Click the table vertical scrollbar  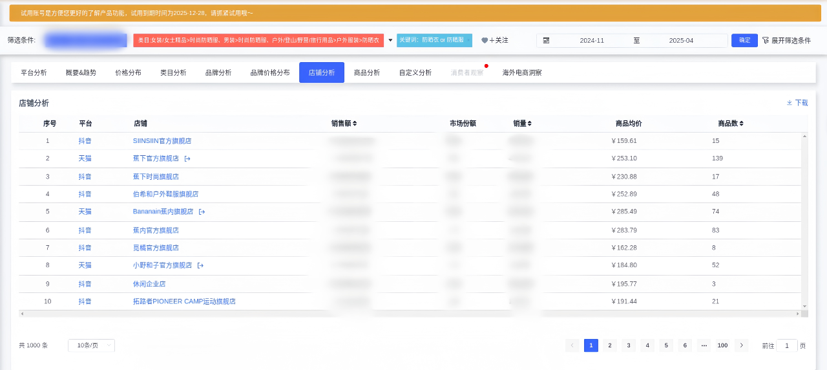point(804,221)
